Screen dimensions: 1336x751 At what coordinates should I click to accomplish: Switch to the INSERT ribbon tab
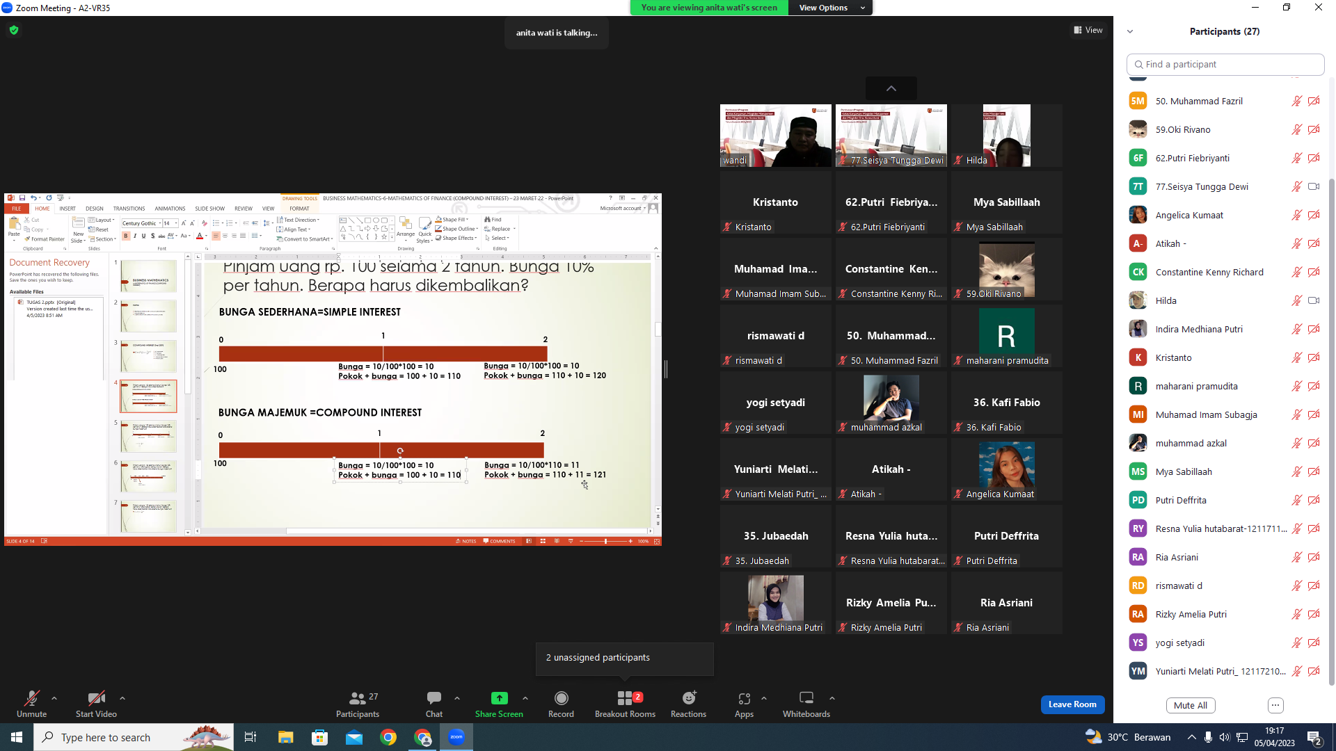pos(67,209)
